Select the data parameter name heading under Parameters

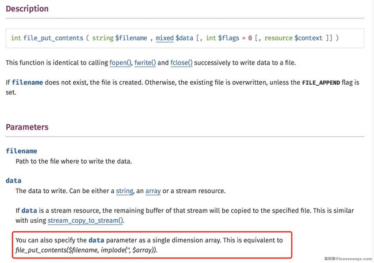pyautogui.click(x=13, y=181)
